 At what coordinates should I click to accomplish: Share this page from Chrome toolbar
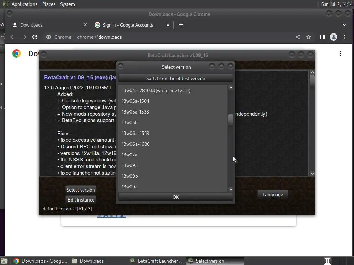pos(298,37)
